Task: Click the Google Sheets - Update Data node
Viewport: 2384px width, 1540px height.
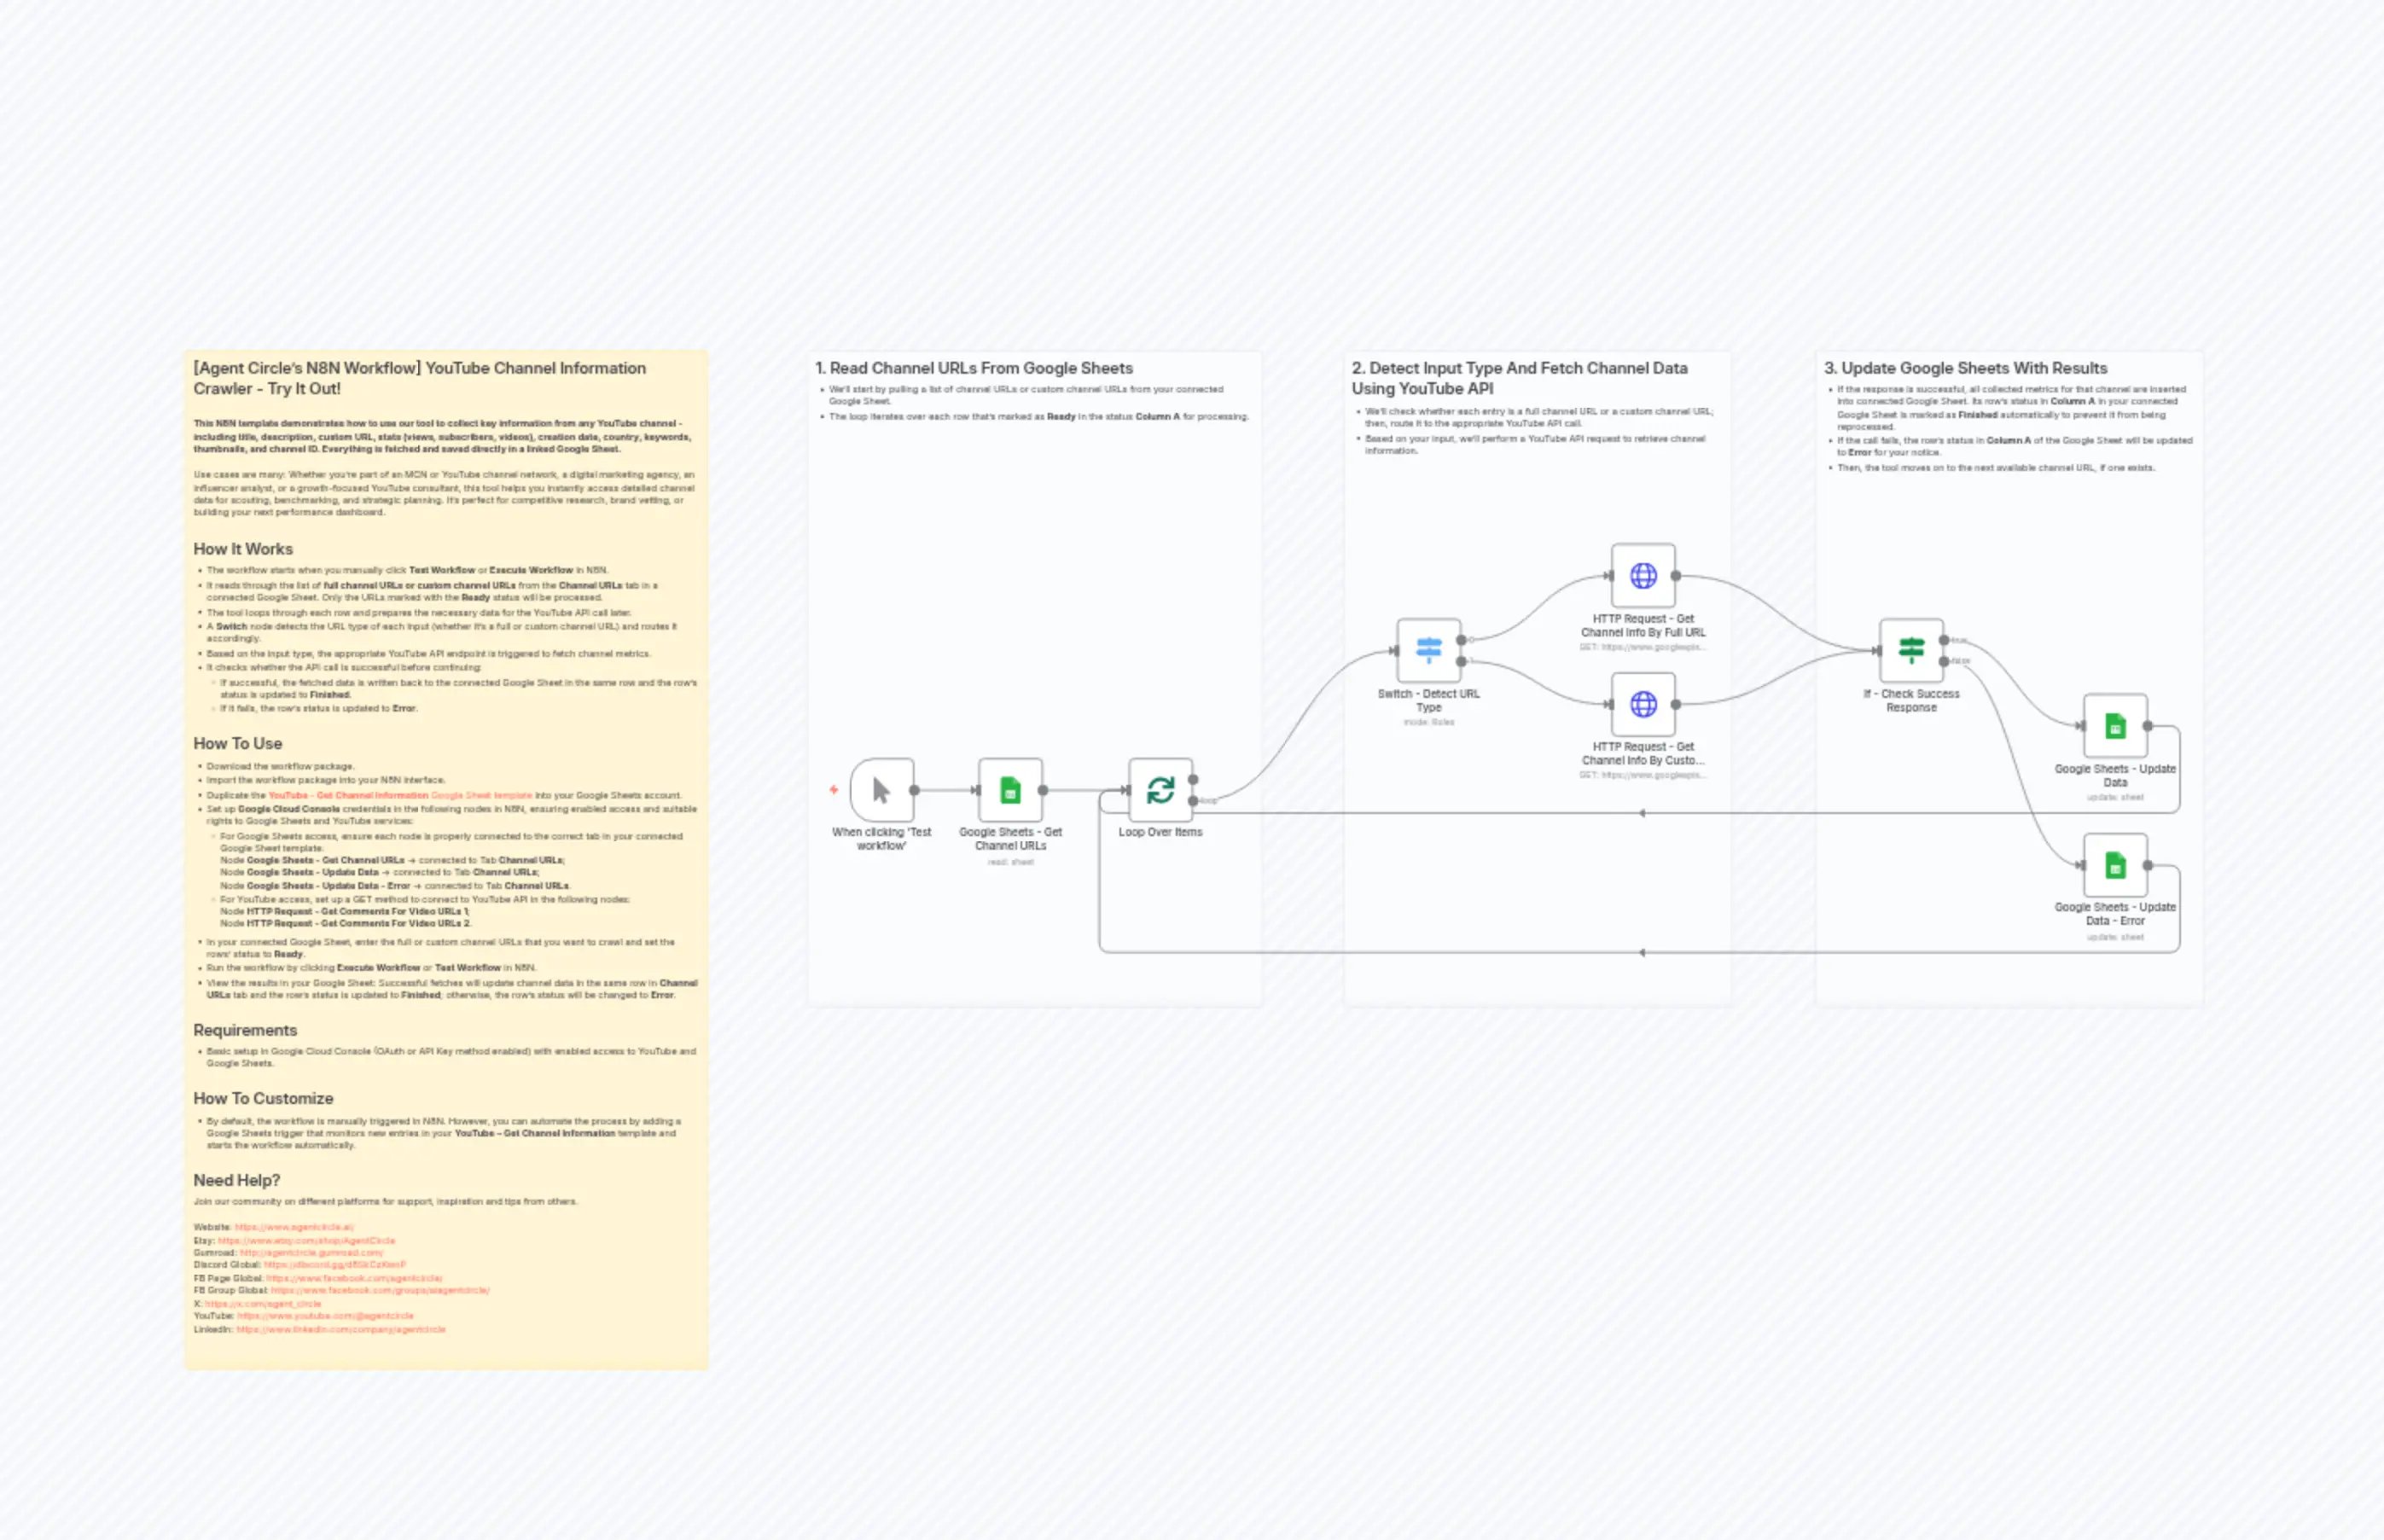Action: (x=2113, y=726)
